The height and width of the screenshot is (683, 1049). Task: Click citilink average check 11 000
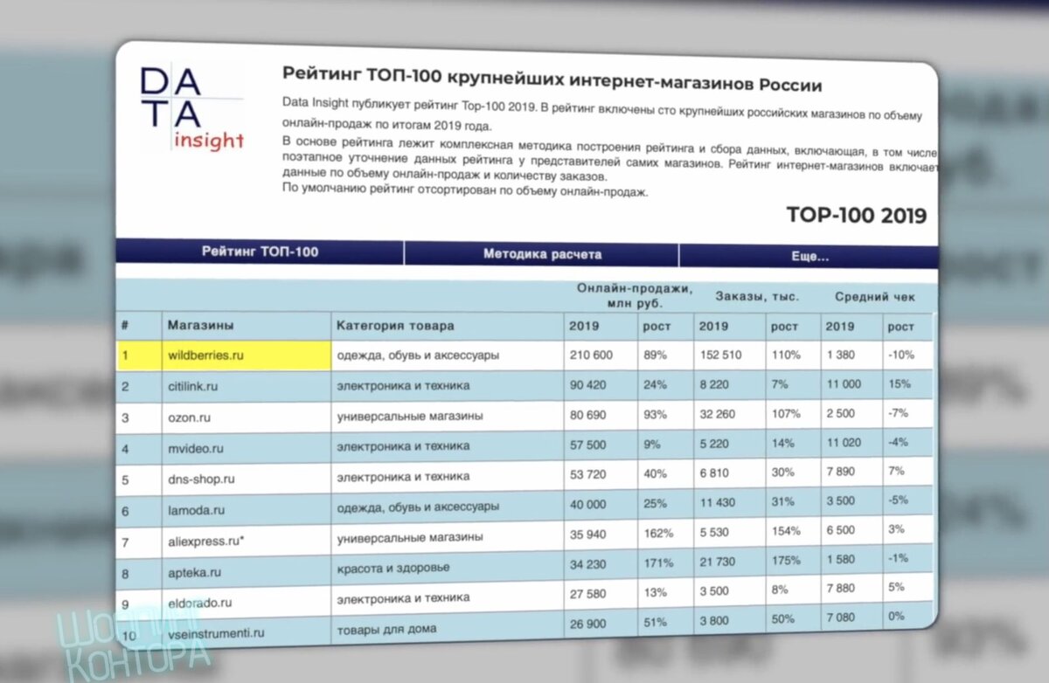click(843, 383)
